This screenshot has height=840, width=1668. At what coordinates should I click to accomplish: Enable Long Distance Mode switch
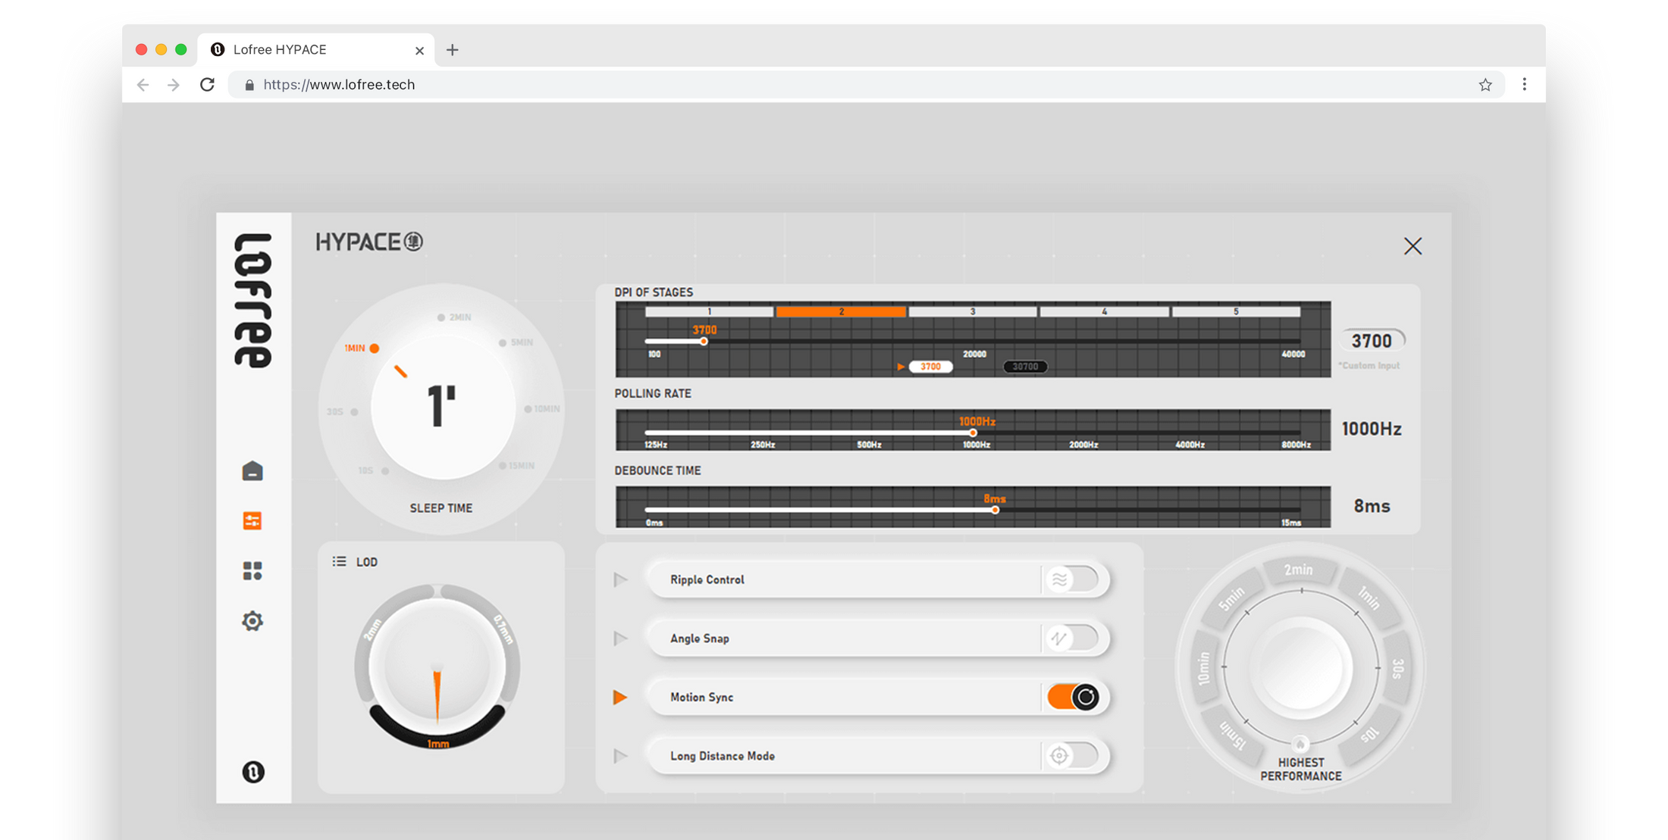pyautogui.click(x=1072, y=756)
